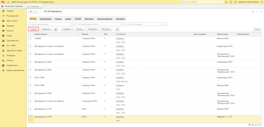
Task: Open the Печать dropdown button
Action: click(x=80, y=29)
